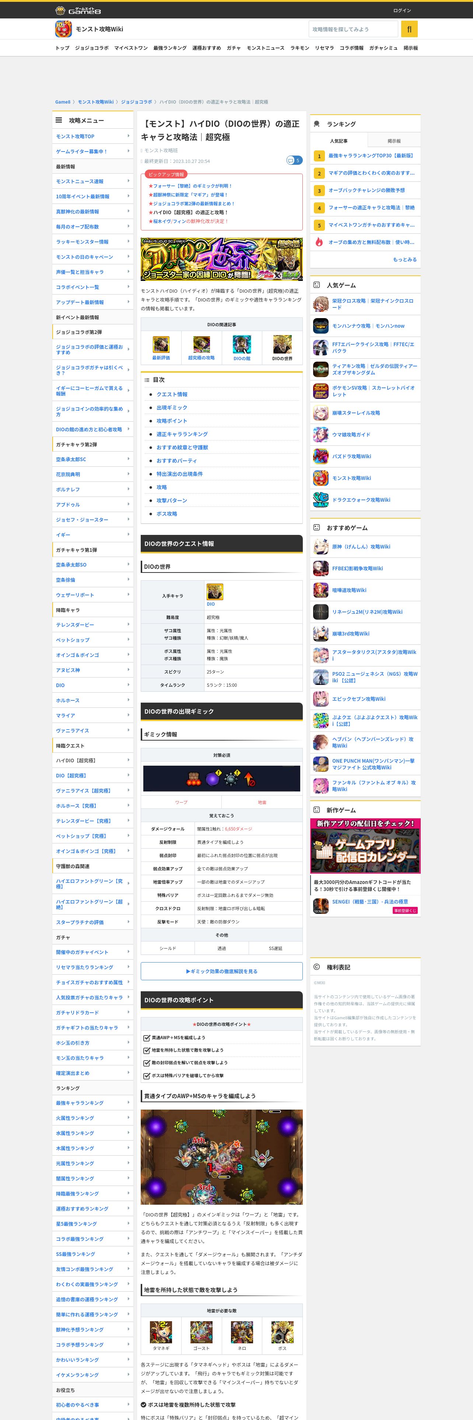Click the 栄冠クロス攻略 game icon
This screenshot has height=1420, width=473.
pyautogui.click(x=321, y=304)
